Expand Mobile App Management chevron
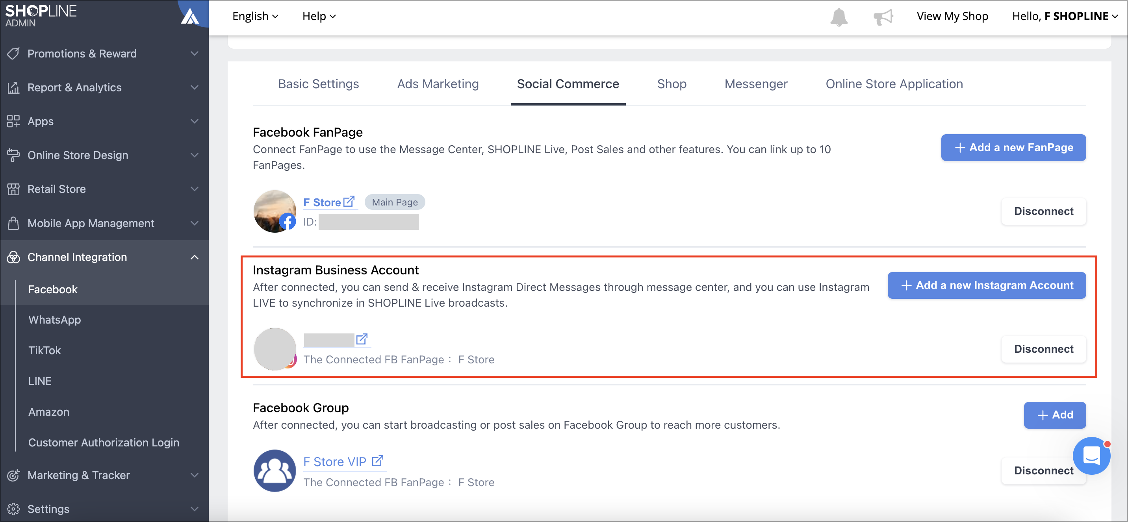This screenshot has height=522, width=1128. point(195,223)
